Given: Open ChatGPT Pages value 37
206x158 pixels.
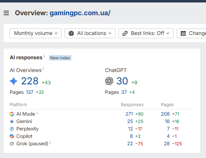Looking at the screenshot, I should 124,92.
